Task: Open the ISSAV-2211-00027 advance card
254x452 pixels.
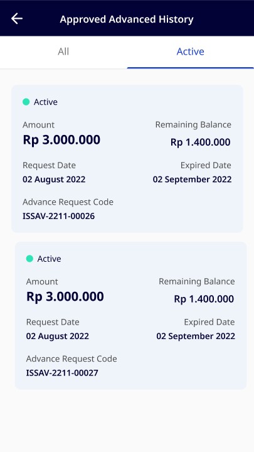Action: 130,315
